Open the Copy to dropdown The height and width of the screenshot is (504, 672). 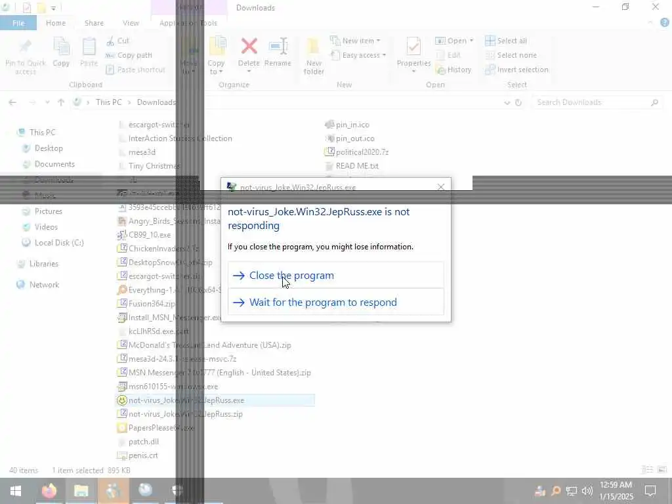(x=216, y=68)
